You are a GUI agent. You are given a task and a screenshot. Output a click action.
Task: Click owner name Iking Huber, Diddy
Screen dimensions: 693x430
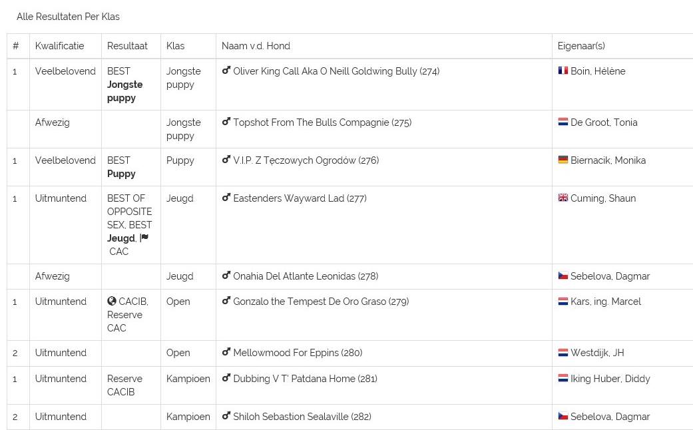[x=610, y=379]
